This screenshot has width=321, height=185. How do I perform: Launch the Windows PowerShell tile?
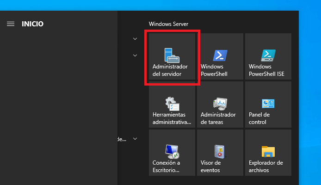pos(220,56)
